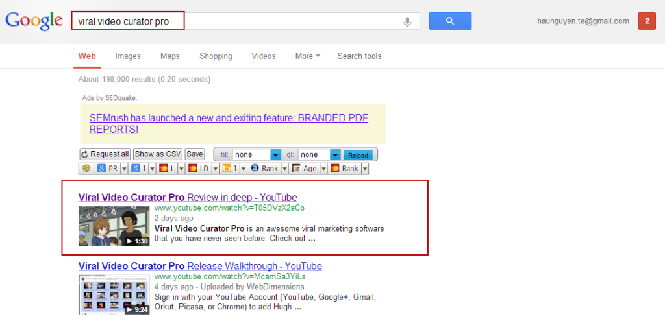
Task: Click the 9:24 walkthrough video thumbnail
Action: pyautogui.click(x=114, y=294)
